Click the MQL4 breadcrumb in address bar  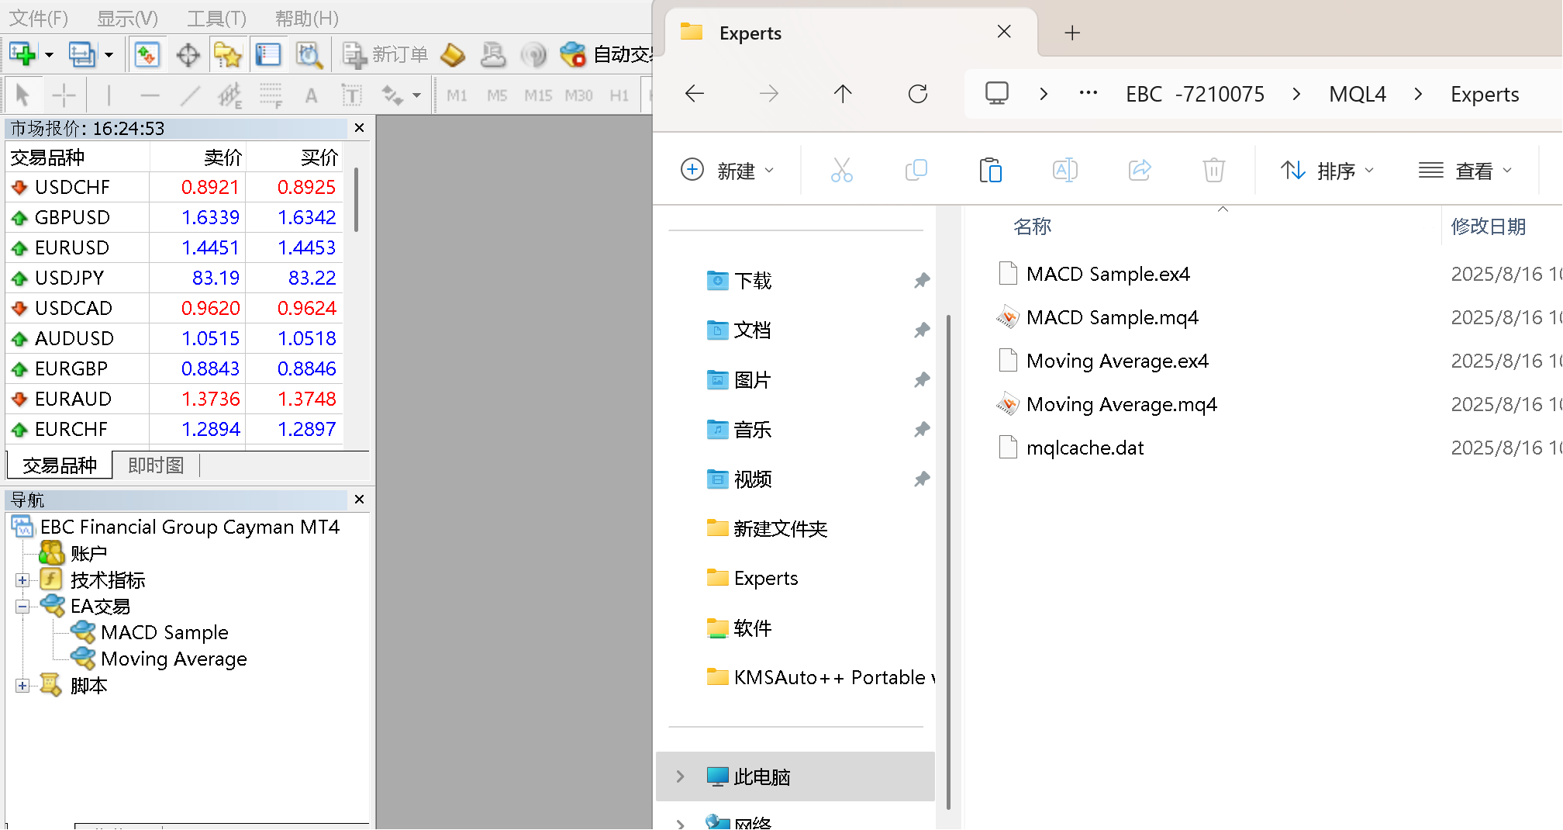(x=1358, y=94)
